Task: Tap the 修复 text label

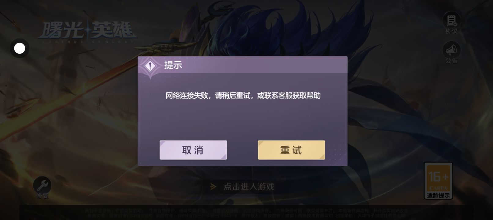Action: tap(42, 196)
